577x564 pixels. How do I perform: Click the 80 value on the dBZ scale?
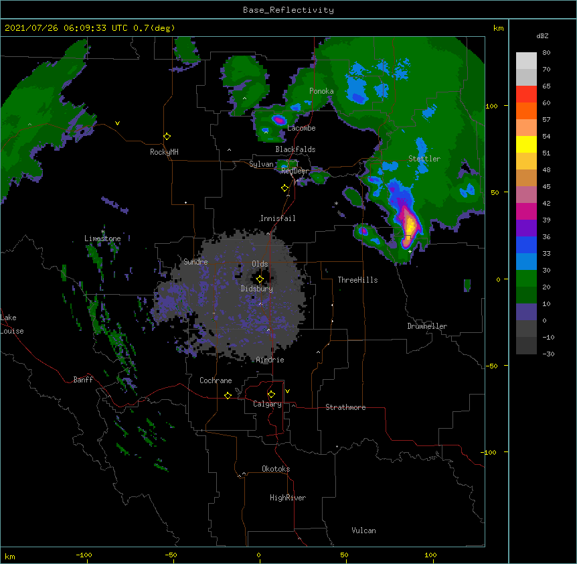(546, 53)
